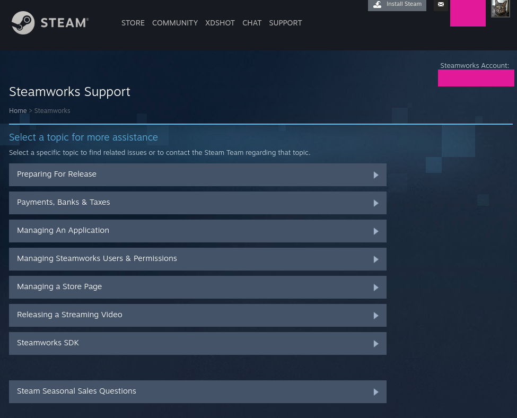Screen dimensions: 517x418
Task: Click arrow on Payments, Banks & Taxes row
Action: (x=376, y=203)
